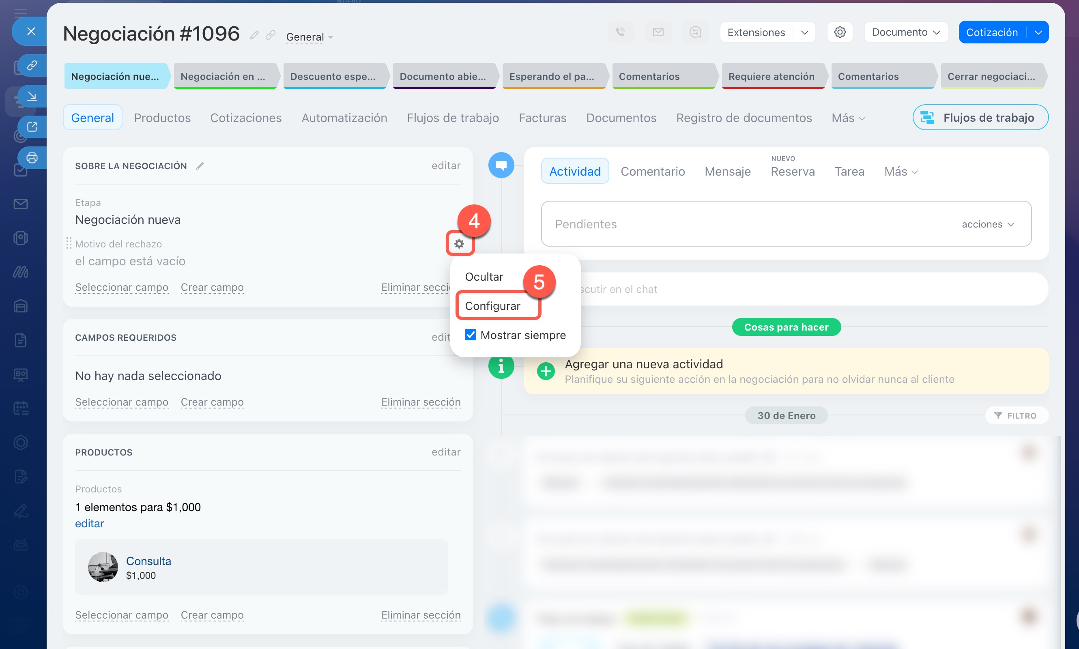Click green plus icon to add activity

(x=546, y=371)
